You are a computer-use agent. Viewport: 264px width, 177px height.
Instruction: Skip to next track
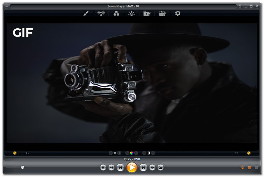coord(143,167)
